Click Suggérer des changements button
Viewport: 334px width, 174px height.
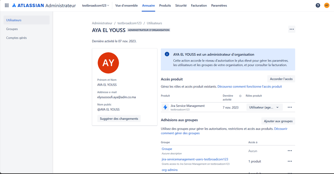(119, 119)
